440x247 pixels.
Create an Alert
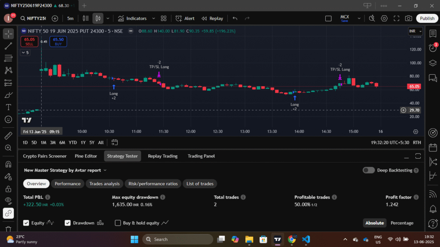tap(185, 18)
